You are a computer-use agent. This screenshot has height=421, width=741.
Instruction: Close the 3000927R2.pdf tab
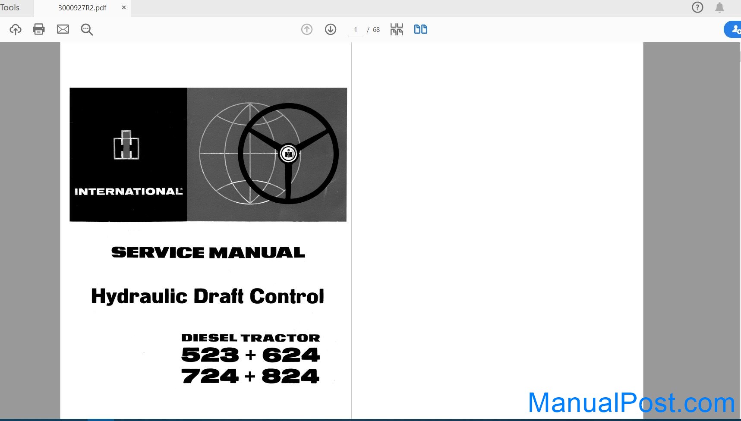pos(124,7)
